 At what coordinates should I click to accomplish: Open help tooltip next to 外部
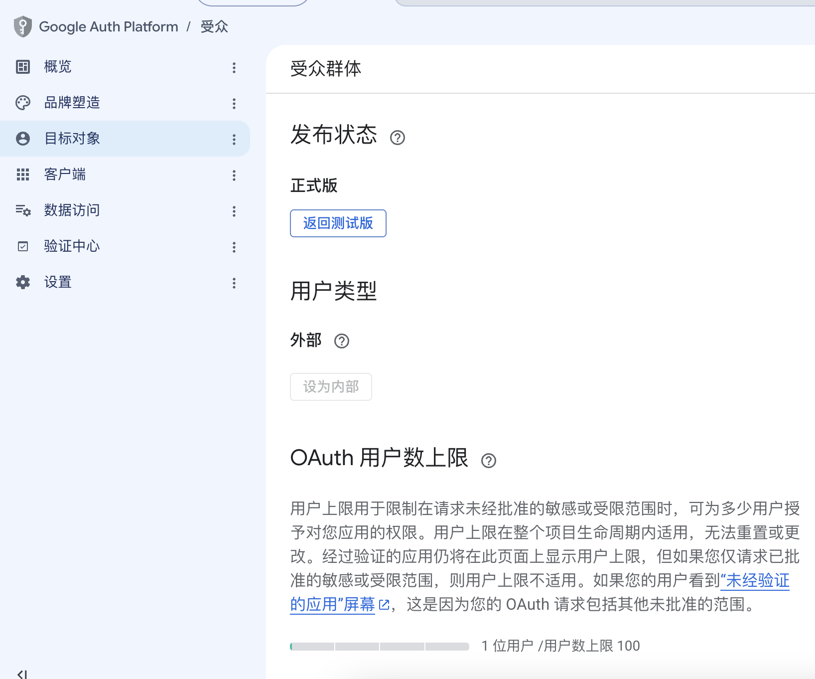pyautogui.click(x=342, y=341)
